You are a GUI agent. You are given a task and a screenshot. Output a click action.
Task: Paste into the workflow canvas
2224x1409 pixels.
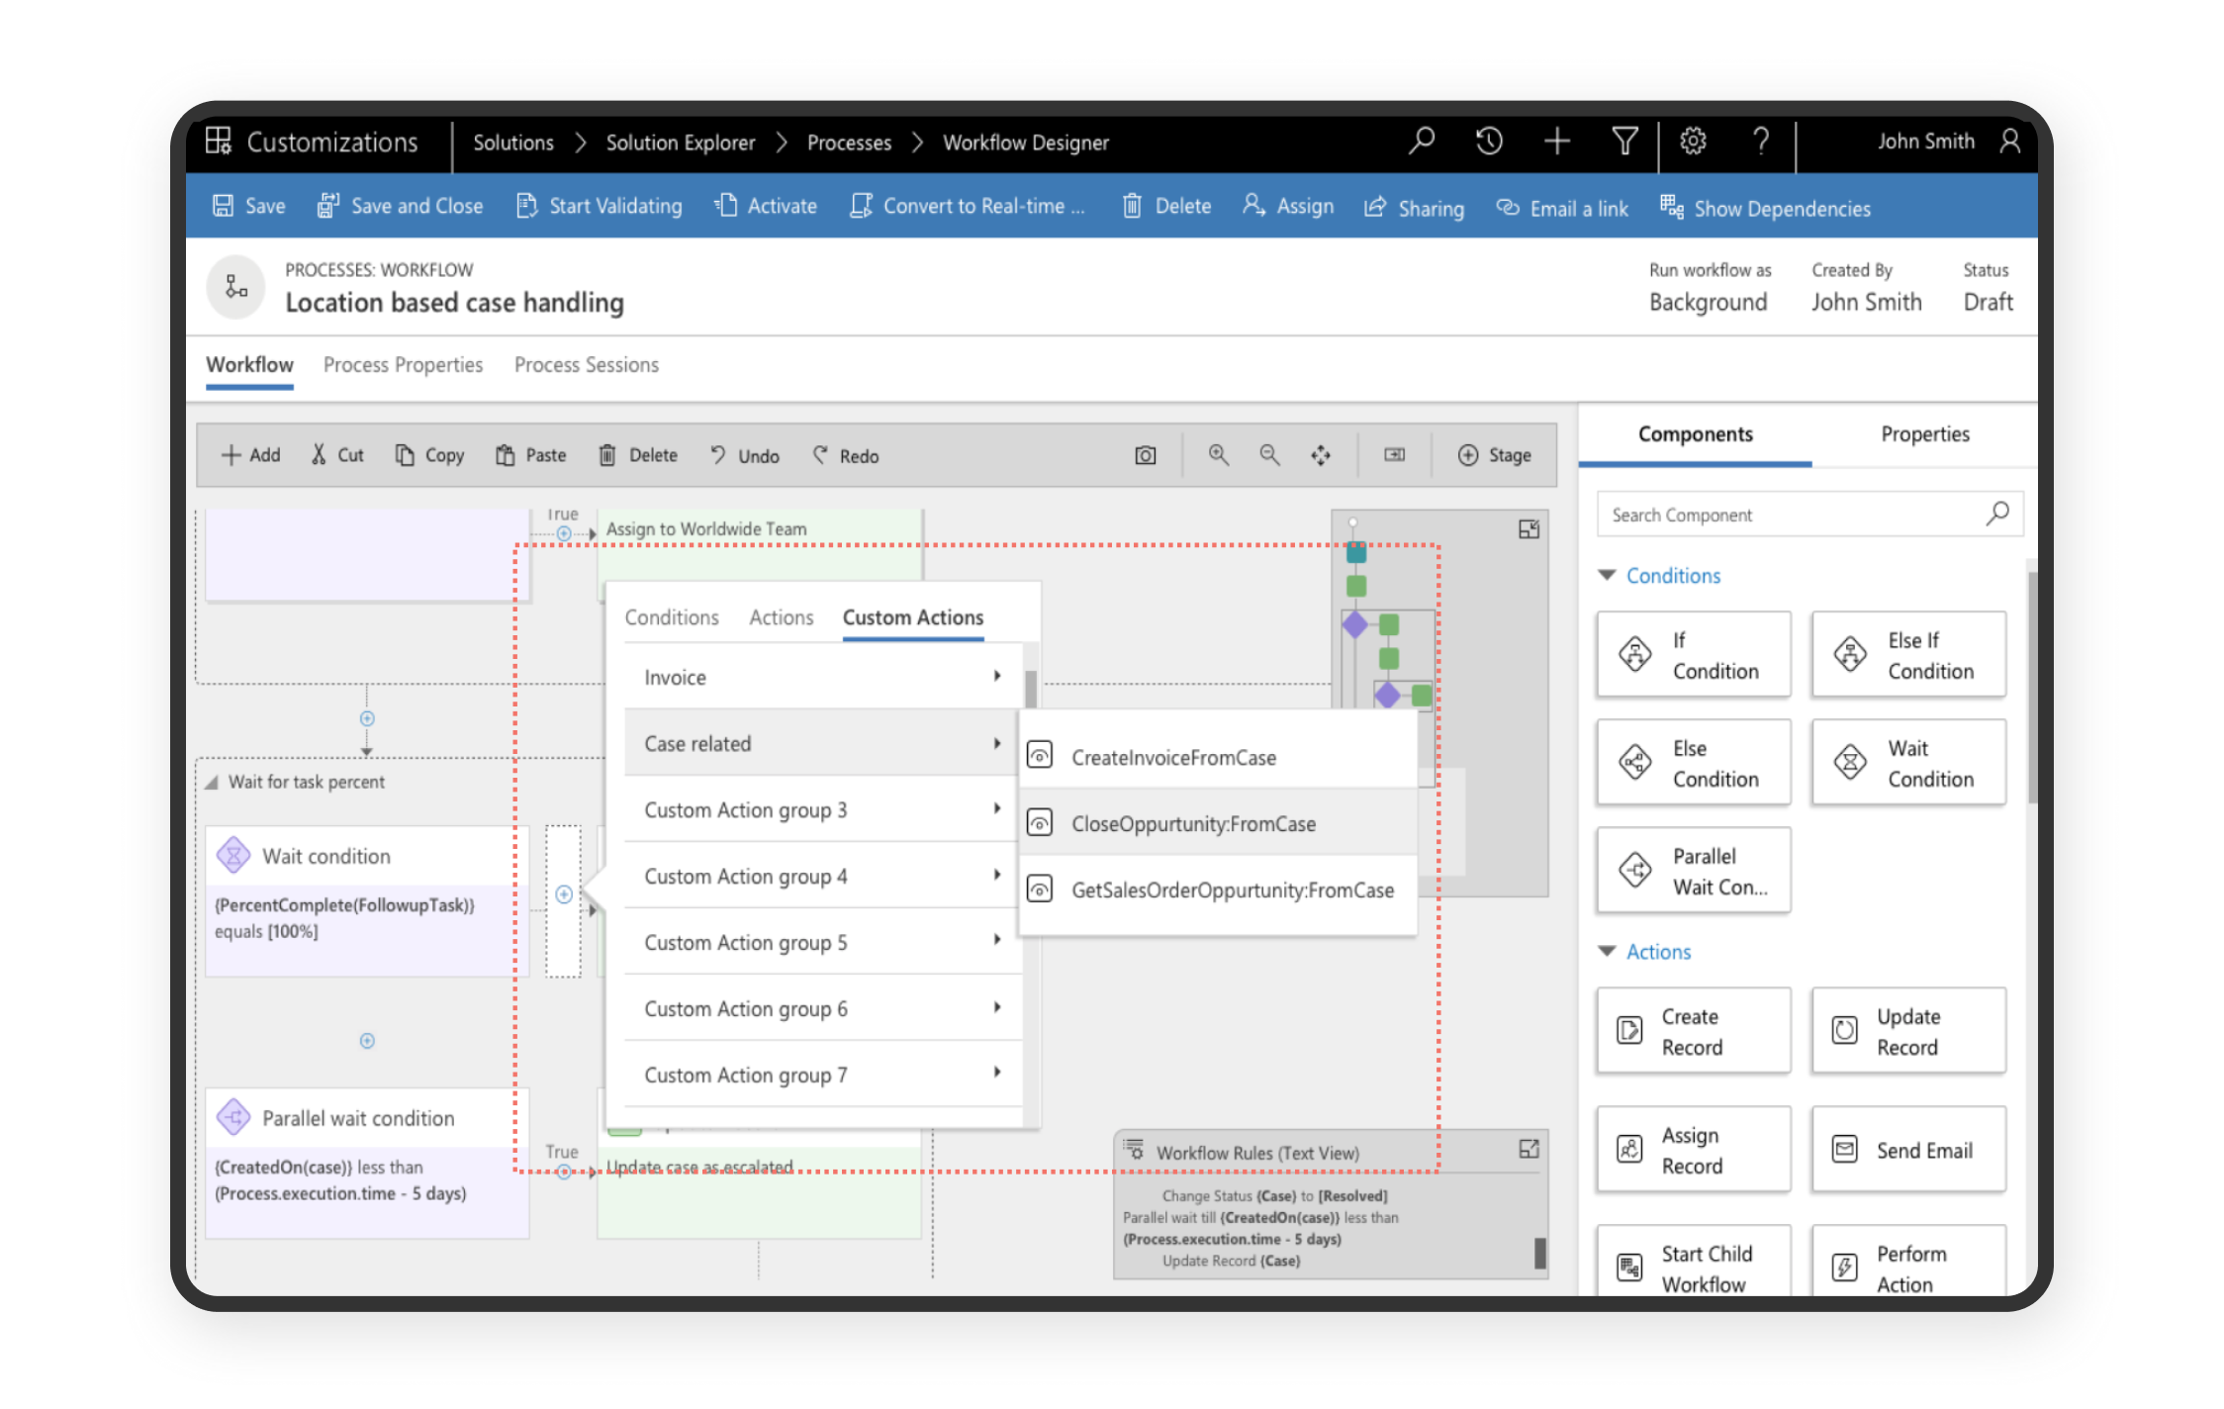[530, 455]
